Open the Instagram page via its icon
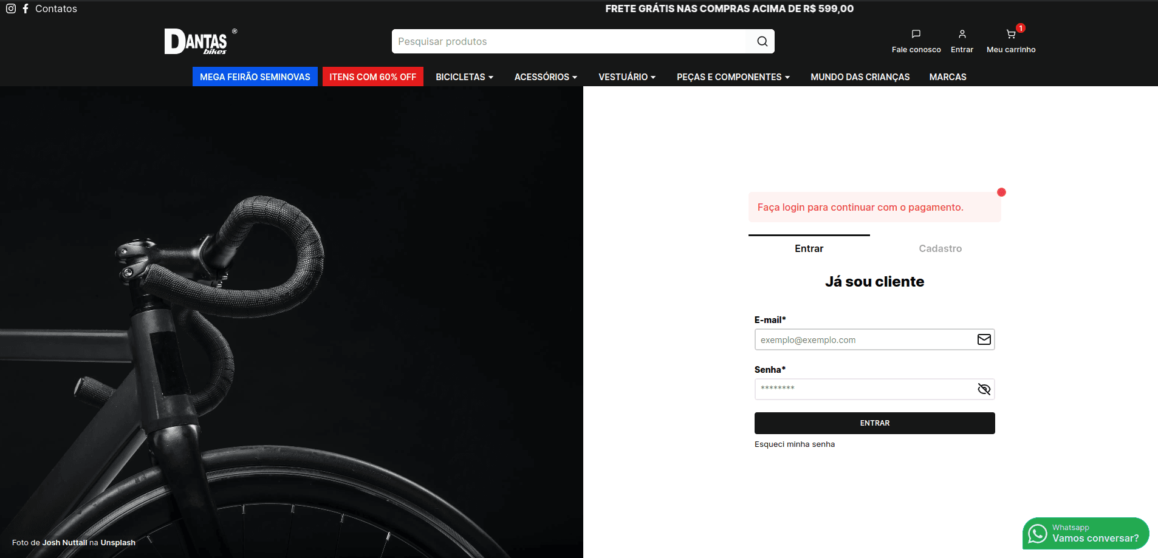1158x558 pixels. click(10, 9)
